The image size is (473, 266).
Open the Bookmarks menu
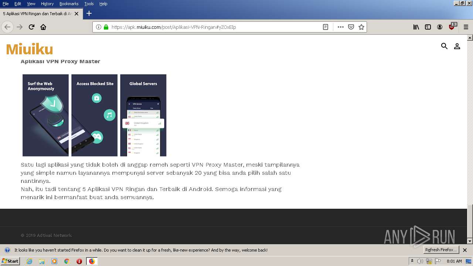pyautogui.click(x=69, y=4)
